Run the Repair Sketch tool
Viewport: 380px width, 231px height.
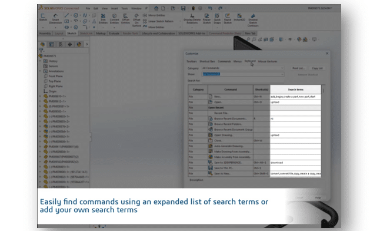(x=206, y=19)
